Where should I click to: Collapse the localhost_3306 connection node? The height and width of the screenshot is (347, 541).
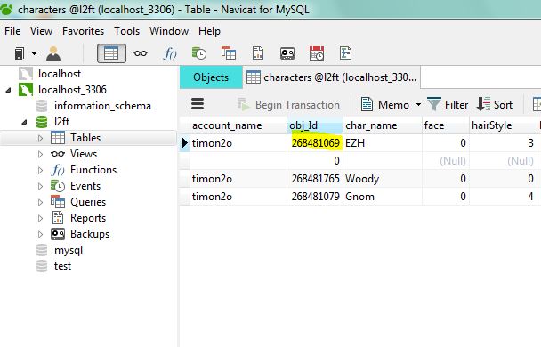point(8,90)
